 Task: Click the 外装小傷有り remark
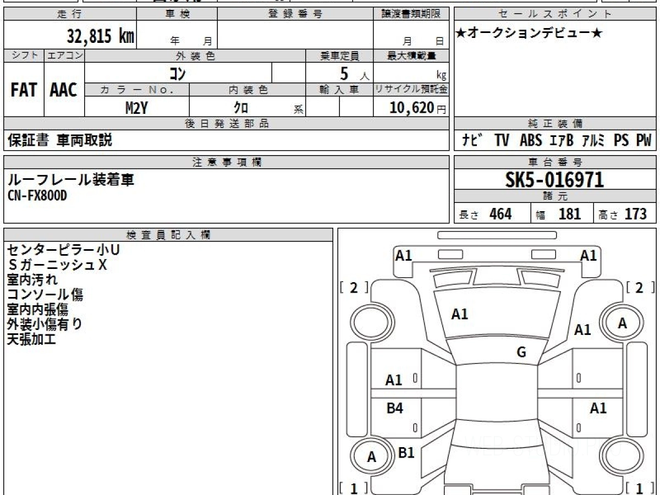(x=45, y=324)
